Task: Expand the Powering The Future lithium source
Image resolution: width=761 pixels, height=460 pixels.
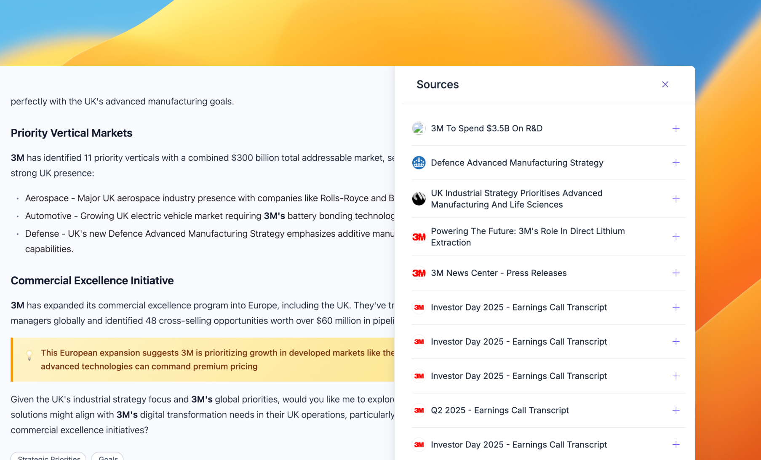Action: [x=676, y=237]
